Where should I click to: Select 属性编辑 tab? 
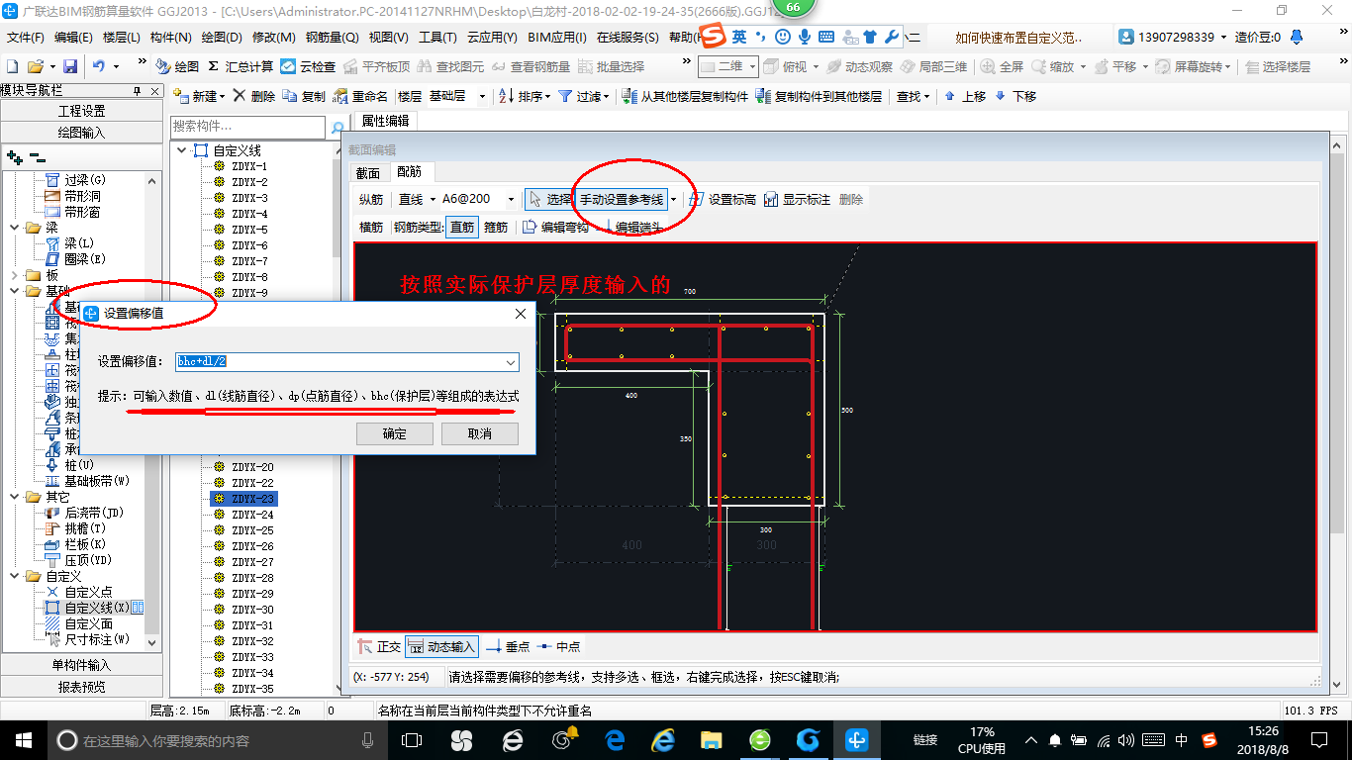(385, 121)
